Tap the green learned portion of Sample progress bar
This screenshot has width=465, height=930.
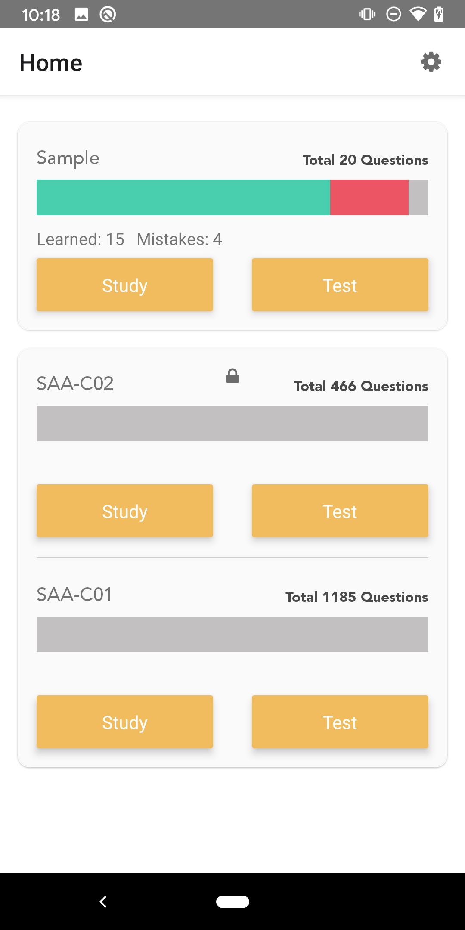(183, 197)
